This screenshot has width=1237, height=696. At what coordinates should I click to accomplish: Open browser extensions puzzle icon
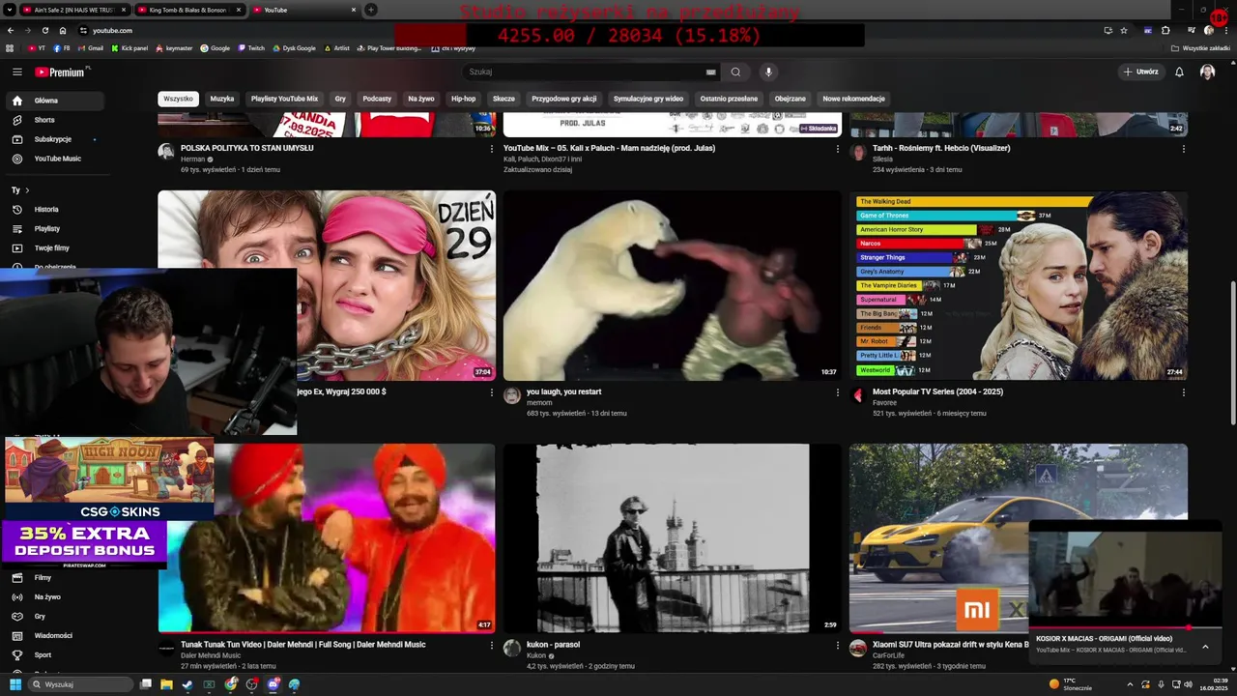[1165, 30]
